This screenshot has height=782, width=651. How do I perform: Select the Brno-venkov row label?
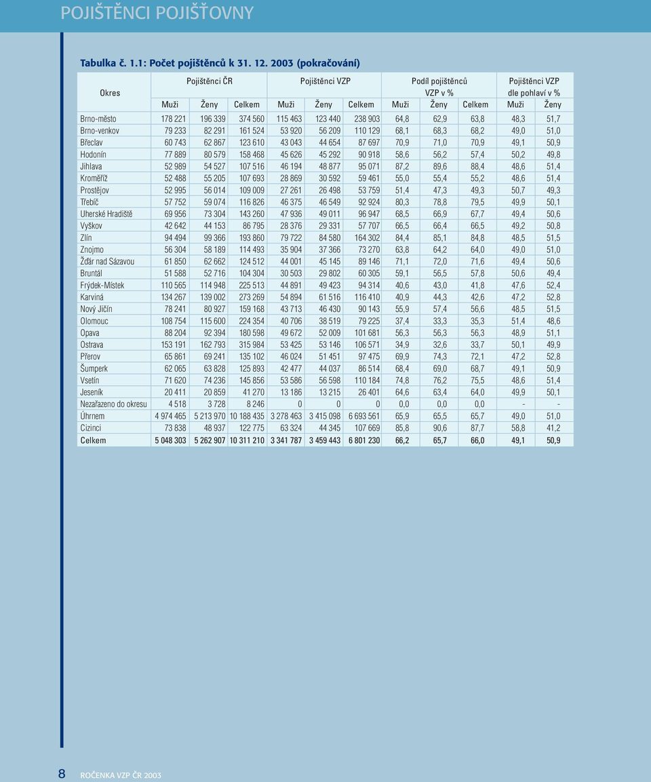pos(100,131)
